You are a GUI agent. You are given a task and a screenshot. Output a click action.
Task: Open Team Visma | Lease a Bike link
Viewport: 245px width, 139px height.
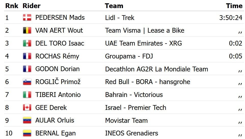tap(145, 31)
